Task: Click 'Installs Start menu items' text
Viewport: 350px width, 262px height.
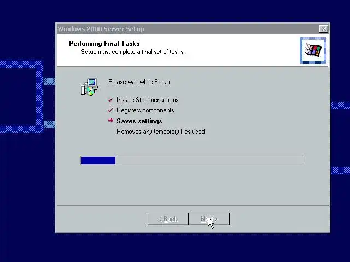Action: pyautogui.click(x=147, y=100)
